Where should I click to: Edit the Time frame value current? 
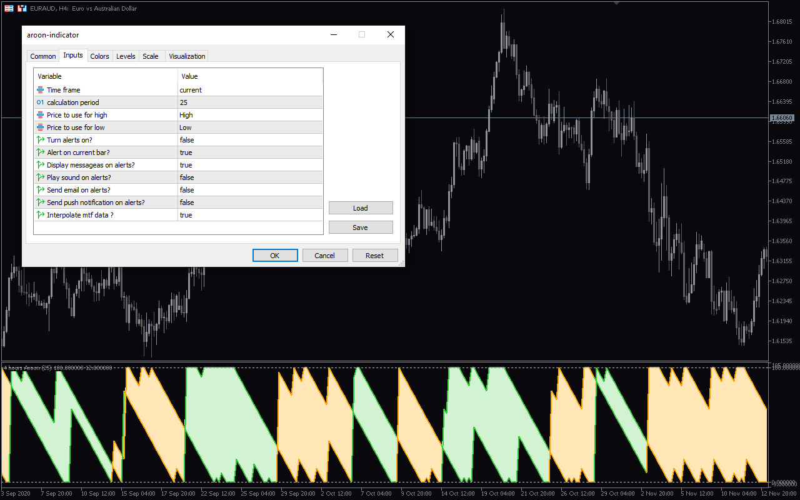(250, 90)
